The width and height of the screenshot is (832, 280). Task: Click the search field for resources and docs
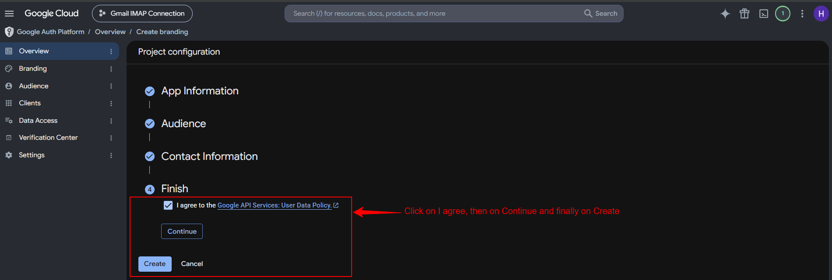tap(434, 14)
